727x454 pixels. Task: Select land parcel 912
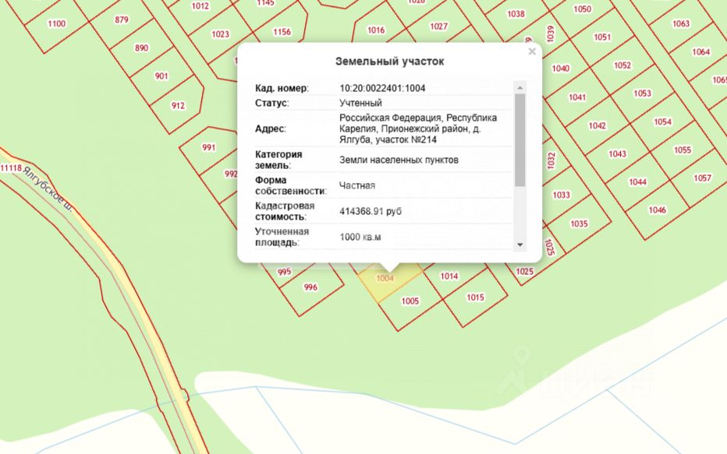pos(178,105)
